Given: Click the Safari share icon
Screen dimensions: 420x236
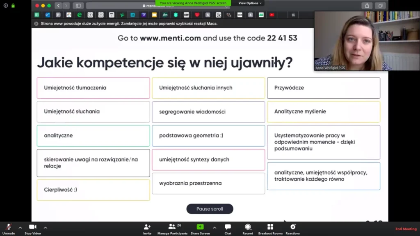Looking at the screenshot, I should click(367, 6).
